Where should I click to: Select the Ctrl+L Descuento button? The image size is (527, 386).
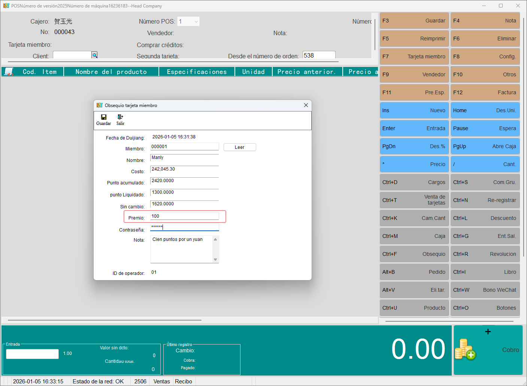click(485, 218)
